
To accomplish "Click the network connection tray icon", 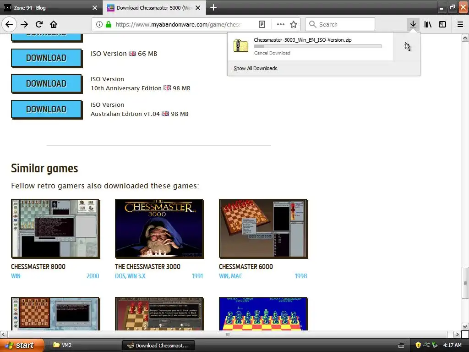I will pyautogui.click(x=426, y=345).
